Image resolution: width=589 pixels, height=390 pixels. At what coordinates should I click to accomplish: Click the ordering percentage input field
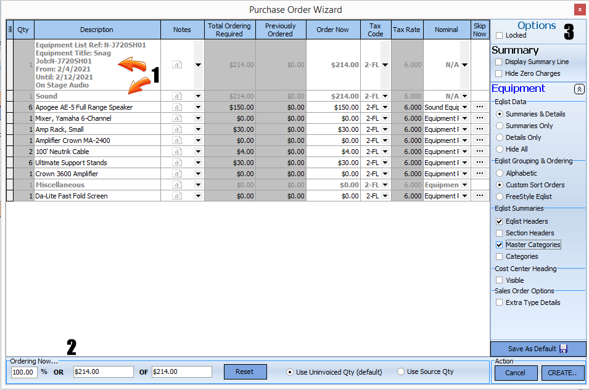[x=24, y=372]
